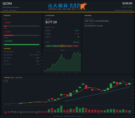Click the +11.85 (+5.17%) price change
Screen dimensions: 135x118
pyautogui.click(x=127, y=7)
